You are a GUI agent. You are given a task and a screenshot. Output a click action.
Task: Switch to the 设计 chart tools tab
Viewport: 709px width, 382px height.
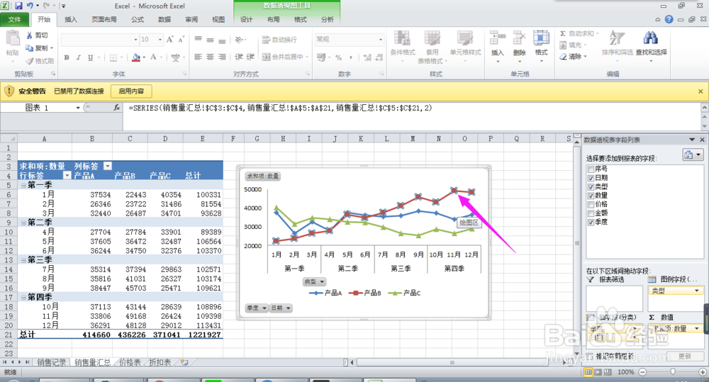[x=247, y=19]
